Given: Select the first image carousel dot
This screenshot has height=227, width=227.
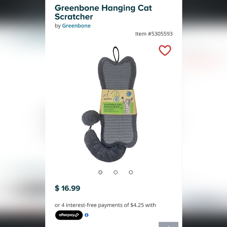Looking at the screenshot, I should [x=100, y=172].
